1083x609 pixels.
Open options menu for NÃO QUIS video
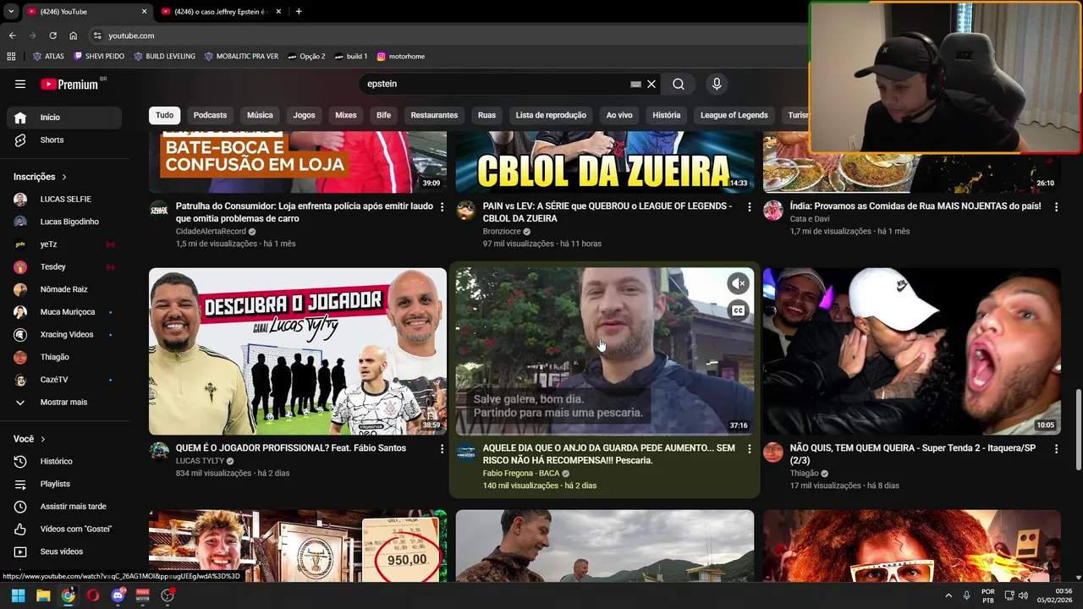[x=1056, y=449]
